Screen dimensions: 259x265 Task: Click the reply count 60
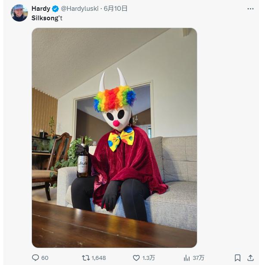(45, 258)
